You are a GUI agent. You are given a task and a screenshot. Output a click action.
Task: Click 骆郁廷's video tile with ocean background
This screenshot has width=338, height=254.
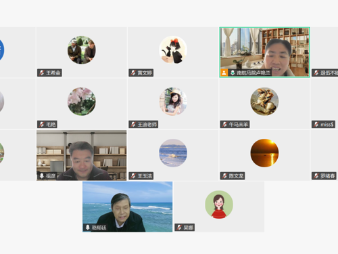pyautogui.click(x=128, y=207)
